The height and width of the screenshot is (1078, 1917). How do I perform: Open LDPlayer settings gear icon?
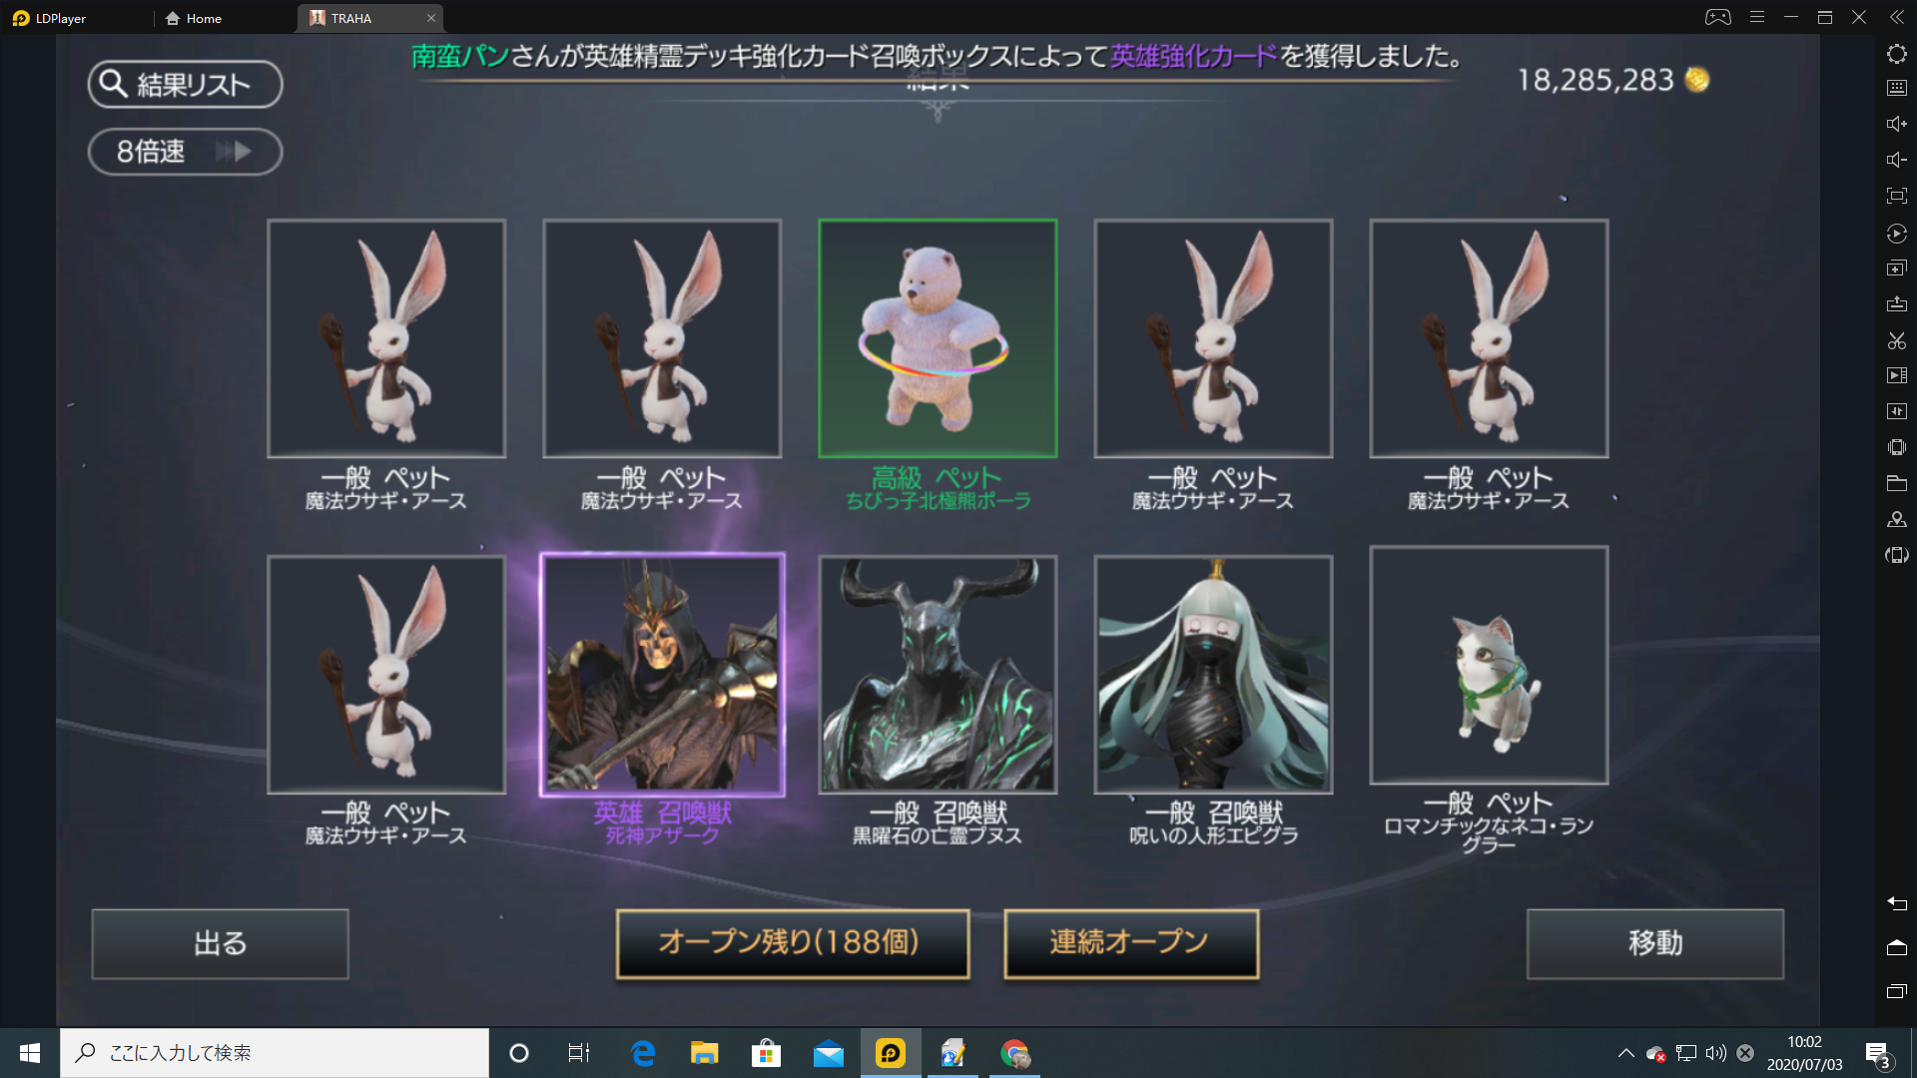(x=1897, y=53)
